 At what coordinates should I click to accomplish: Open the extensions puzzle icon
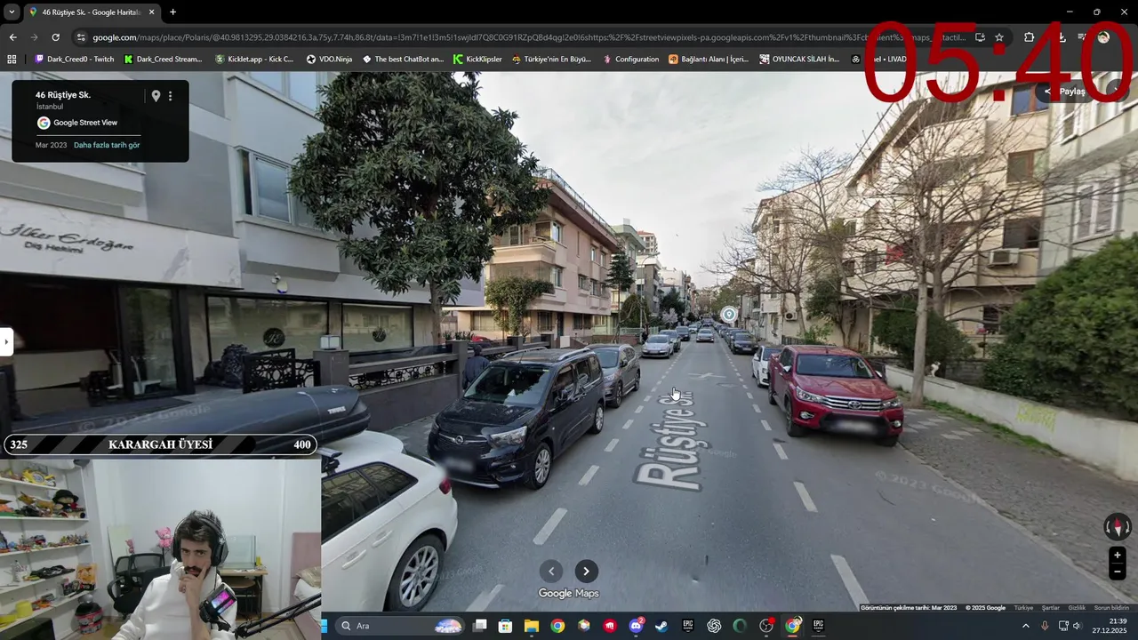[1029, 37]
